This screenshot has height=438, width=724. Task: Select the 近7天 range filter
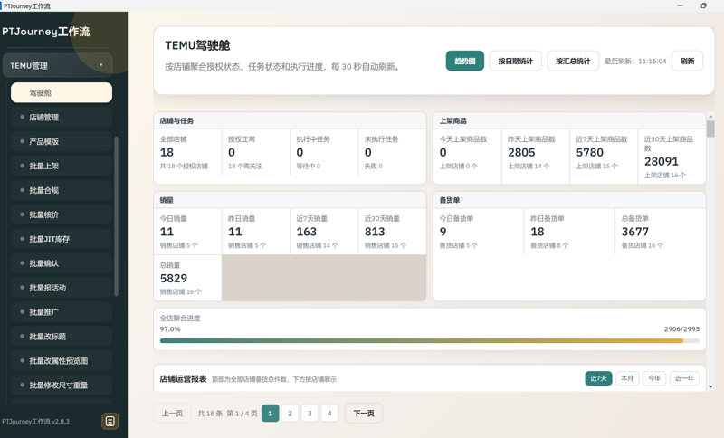point(598,378)
